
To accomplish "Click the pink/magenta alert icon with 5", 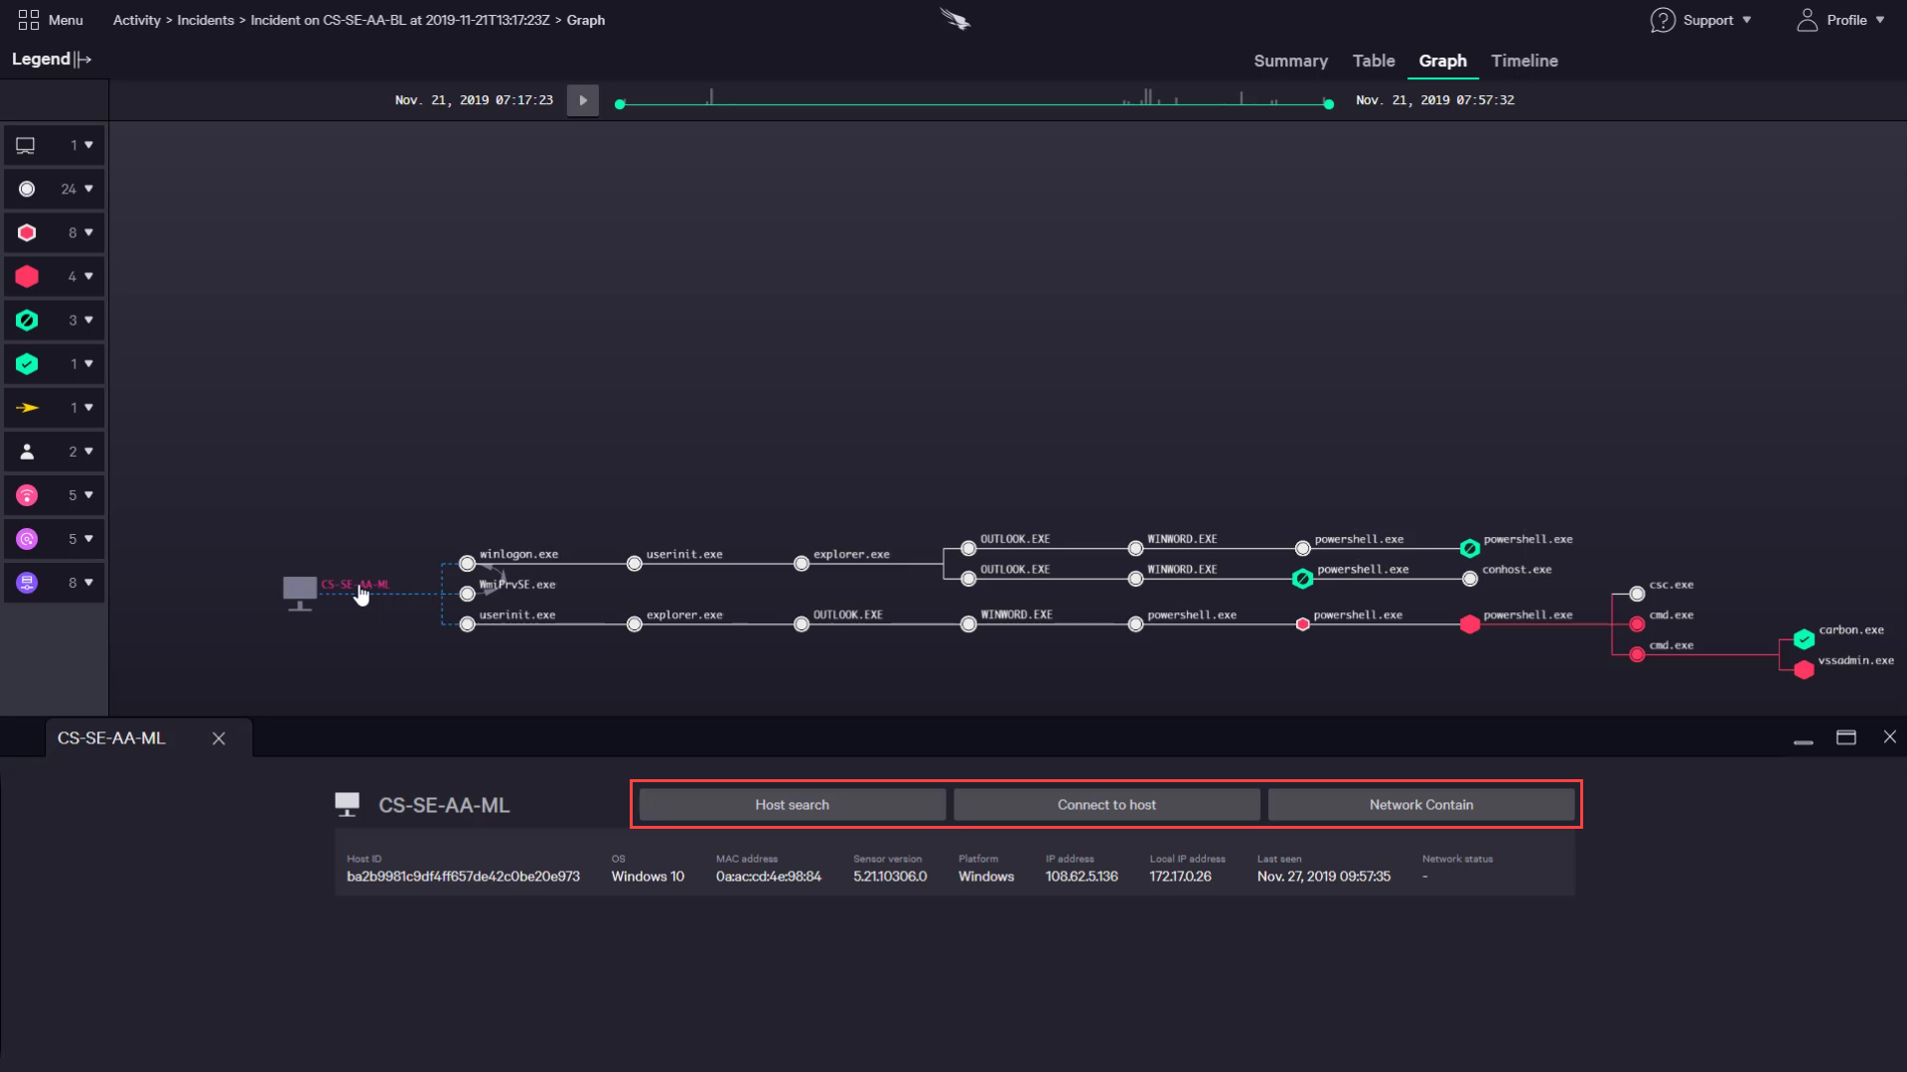I will coord(26,494).
